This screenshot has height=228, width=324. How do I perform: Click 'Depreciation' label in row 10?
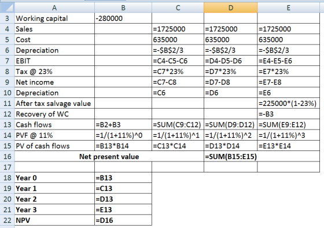coord(54,93)
